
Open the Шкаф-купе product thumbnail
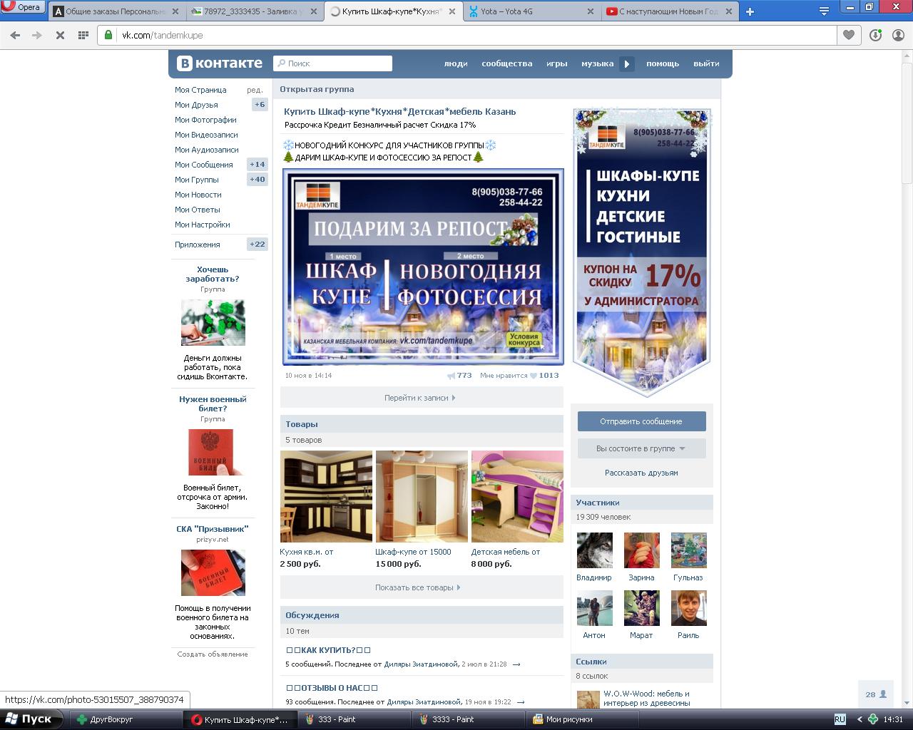422,496
